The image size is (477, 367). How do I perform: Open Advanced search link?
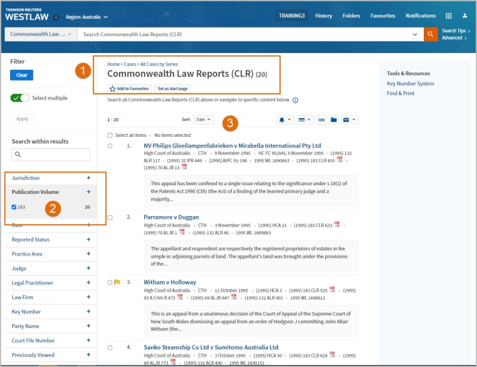pyautogui.click(x=454, y=38)
